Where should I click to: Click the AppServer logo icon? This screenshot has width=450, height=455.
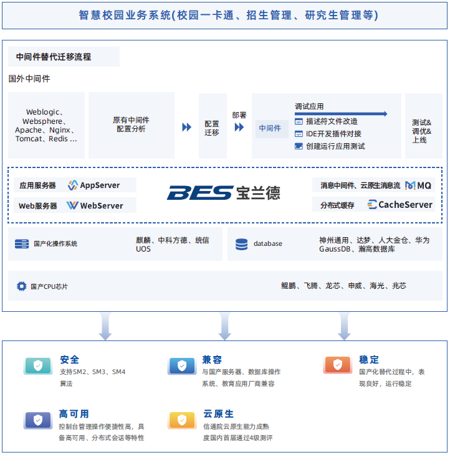point(73,185)
